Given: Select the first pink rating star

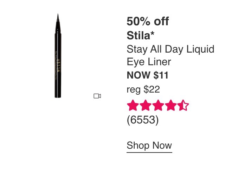Looking at the screenshot, I should [133, 105].
